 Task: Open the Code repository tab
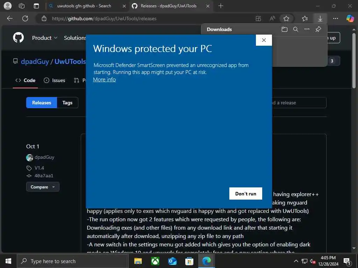pos(25,80)
